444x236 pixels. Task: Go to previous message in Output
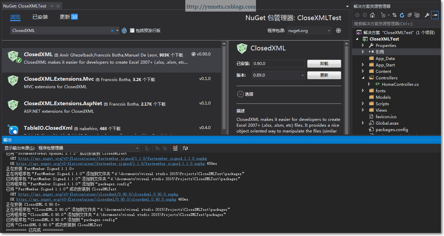point(157,148)
